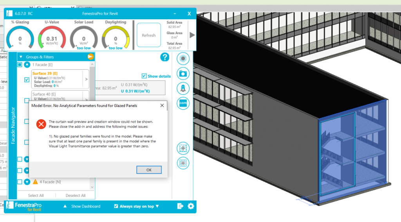Click OK in the Model Error dialog
The height and width of the screenshot is (222, 401).
[x=149, y=170]
